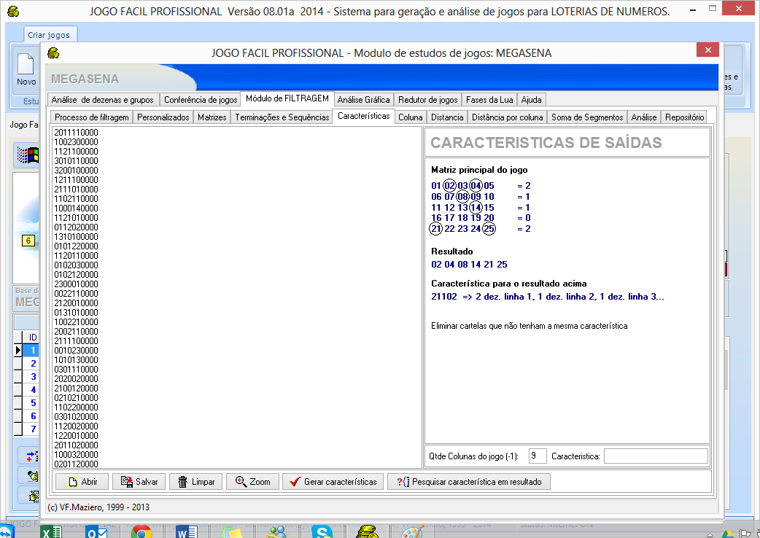Select the Soma de Segmentos sub-tab
This screenshot has width=760, height=538.
tap(586, 117)
